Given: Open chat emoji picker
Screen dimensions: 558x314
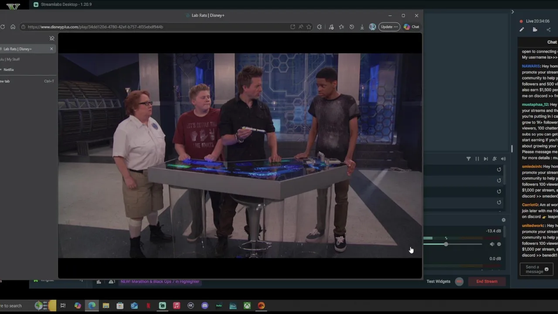Looking at the screenshot, I should 546,270.
